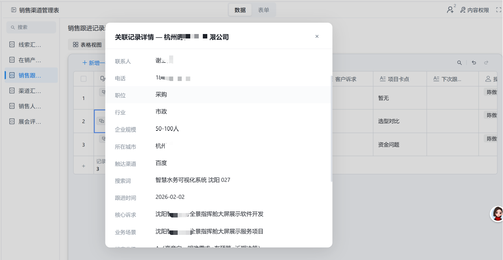Click the sheet icon beside 展会评…
Screen dimensions: 503x260
coord(12,121)
